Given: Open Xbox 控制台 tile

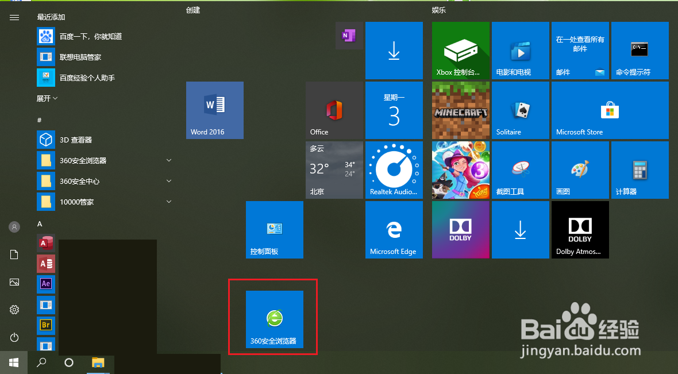Looking at the screenshot, I should tap(460, 51).
